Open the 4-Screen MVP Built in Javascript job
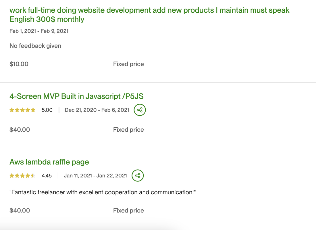This screenshot has height=230, width=316. 76,96
